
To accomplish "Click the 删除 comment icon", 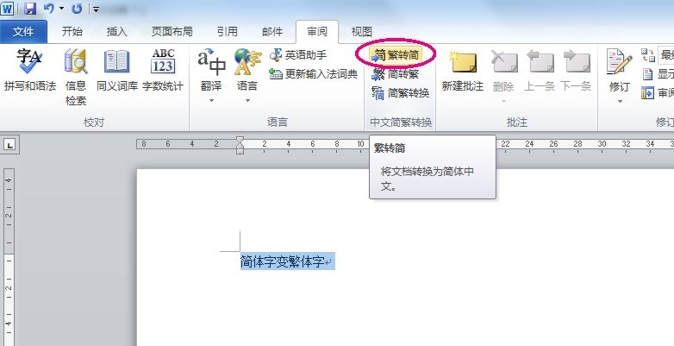I will [503, 61].
